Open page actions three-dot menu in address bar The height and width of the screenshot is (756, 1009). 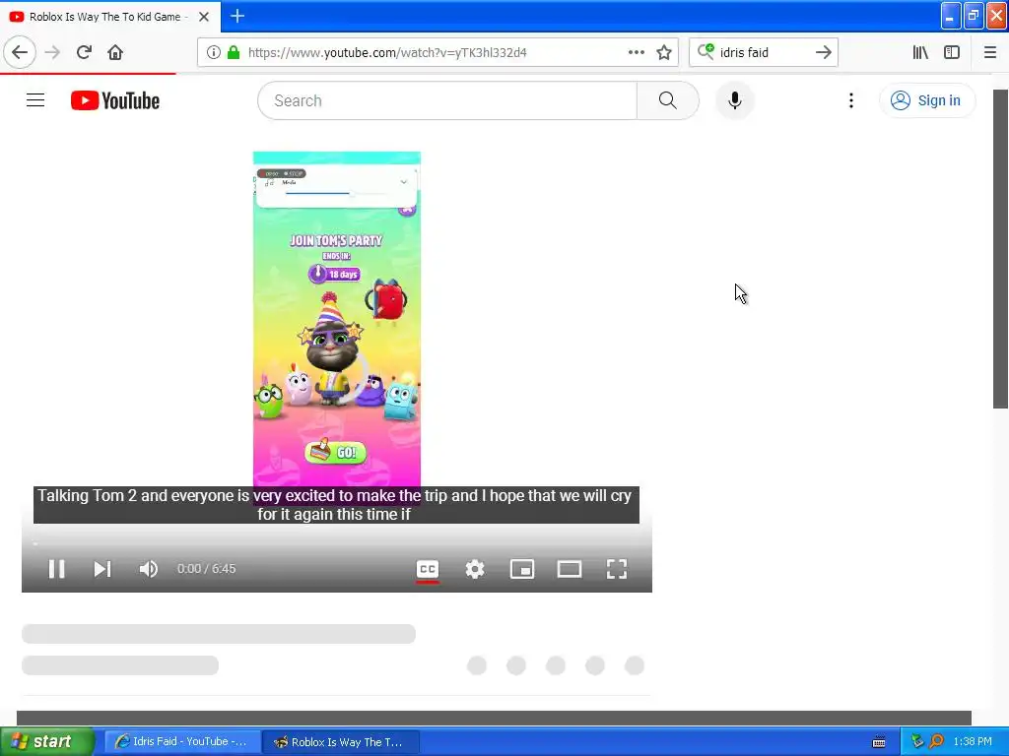click(x=636, y=53)
